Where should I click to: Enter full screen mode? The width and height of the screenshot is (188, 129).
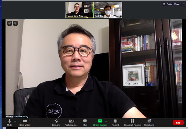coord(183,4)
